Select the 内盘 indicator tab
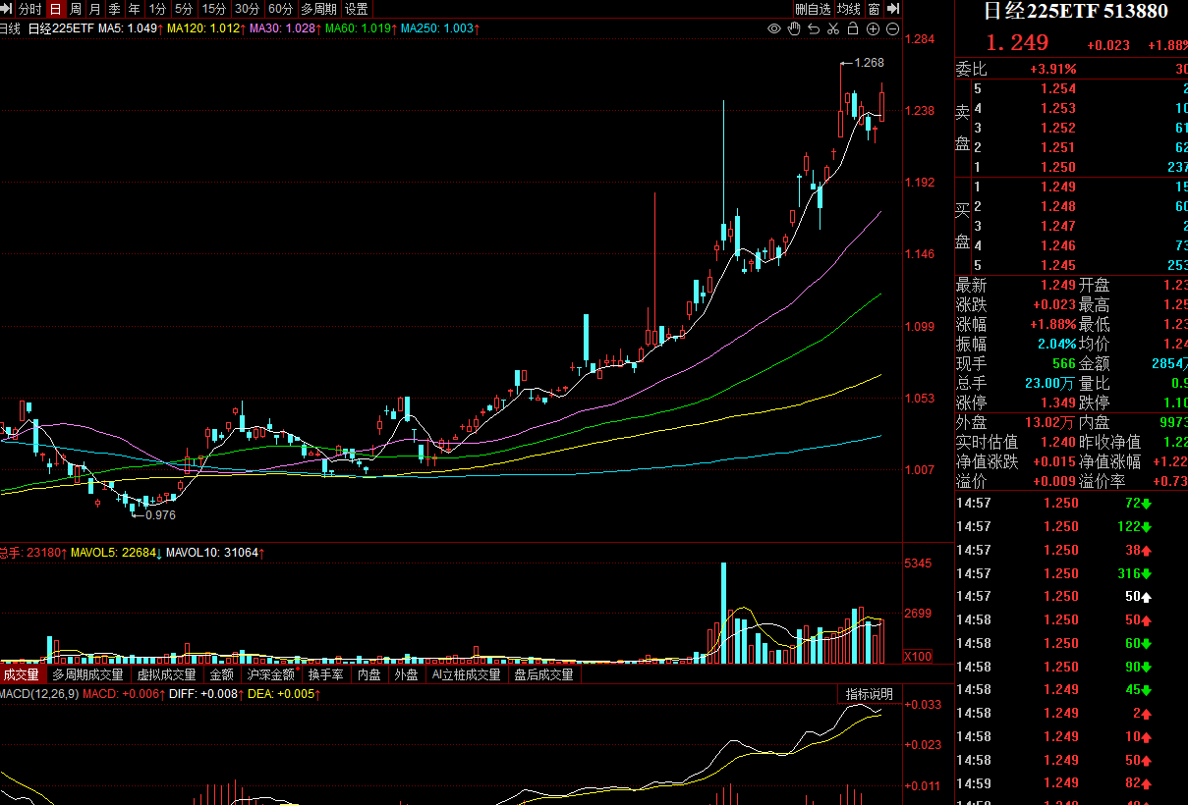The height and width of the screenshot is (805, 1188). 369,674
